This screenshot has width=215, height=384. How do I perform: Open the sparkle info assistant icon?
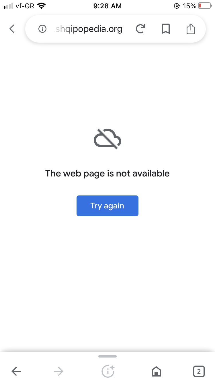point(108,371)
